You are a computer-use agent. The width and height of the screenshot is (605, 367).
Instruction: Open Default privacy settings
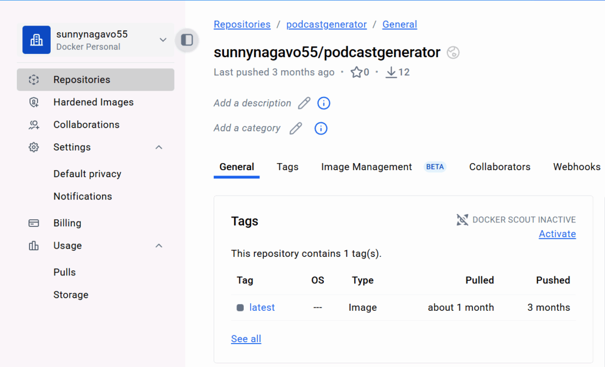[x=87, y=174]
